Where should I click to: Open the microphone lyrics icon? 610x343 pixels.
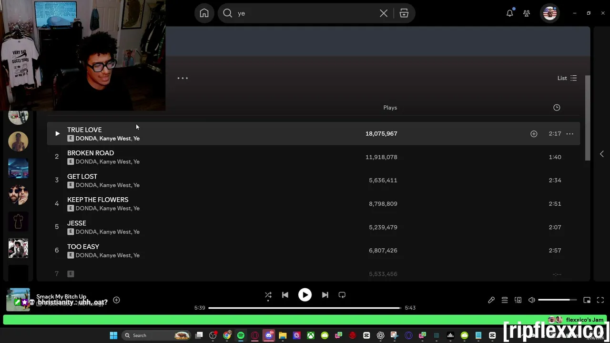point(491,300)
